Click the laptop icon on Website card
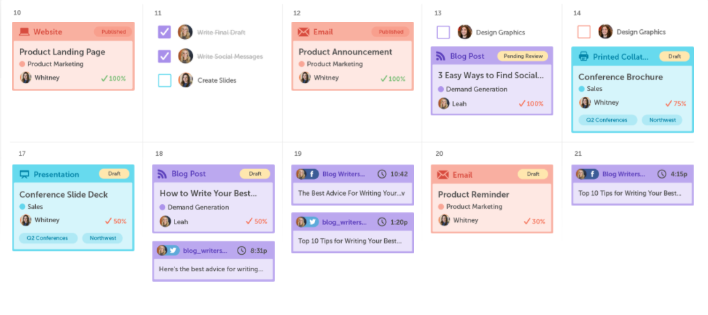 [x=25, y=32]
